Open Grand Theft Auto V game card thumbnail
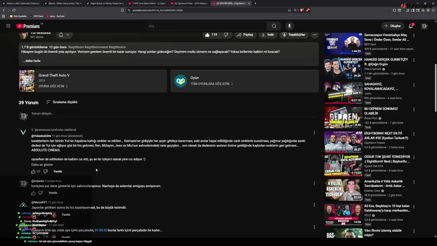437x246 pixels. tap(27, 81)
